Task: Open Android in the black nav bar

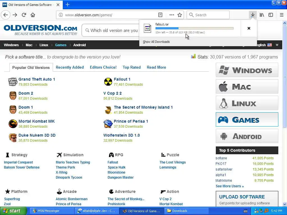Action: point(79,45)
